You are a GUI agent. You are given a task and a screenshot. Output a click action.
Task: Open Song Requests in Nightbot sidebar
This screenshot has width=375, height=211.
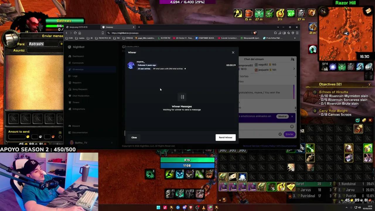coord(80,89)
